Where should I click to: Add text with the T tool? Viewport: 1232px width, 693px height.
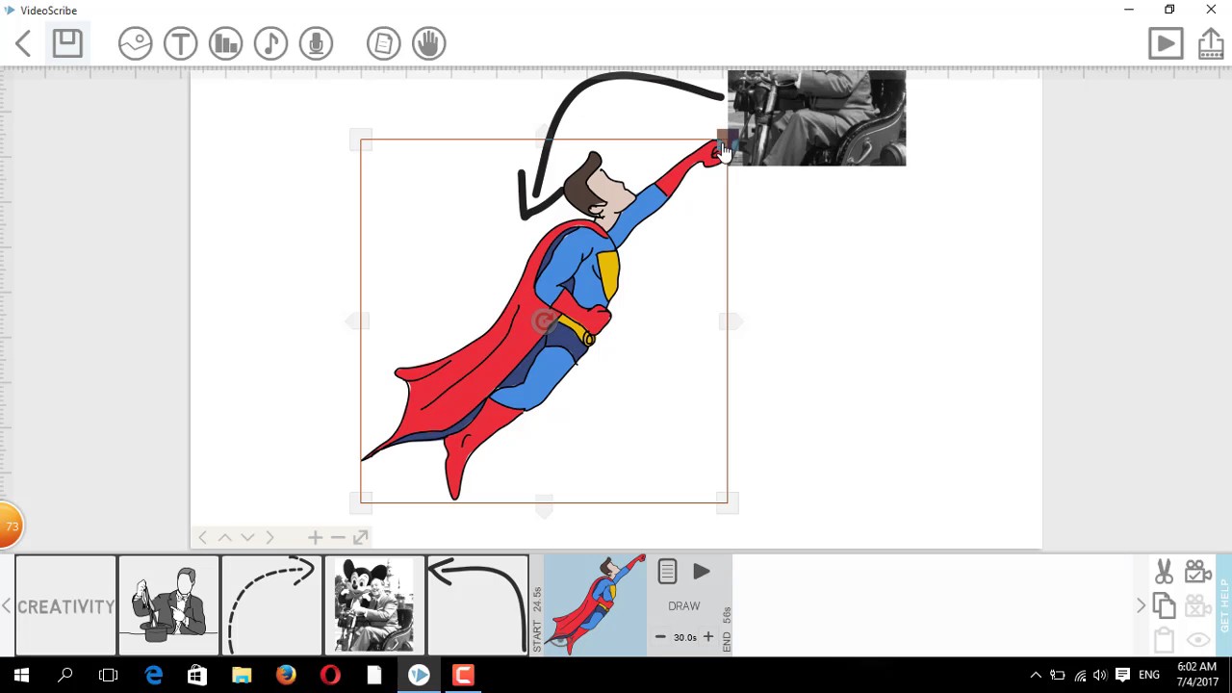[x=180, y=43]
